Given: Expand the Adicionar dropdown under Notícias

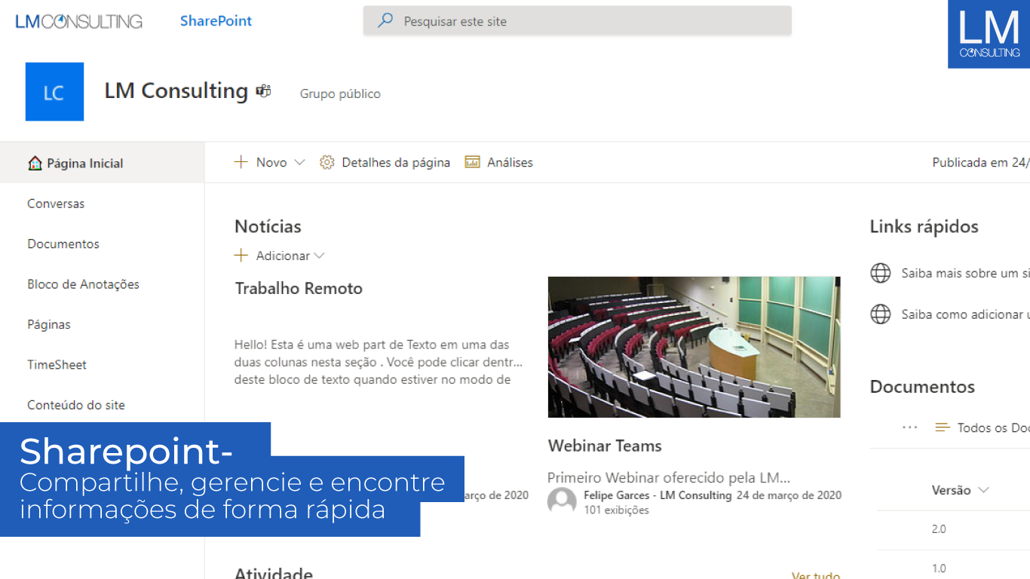Looking at the screenshot, I should click(319, 256).
